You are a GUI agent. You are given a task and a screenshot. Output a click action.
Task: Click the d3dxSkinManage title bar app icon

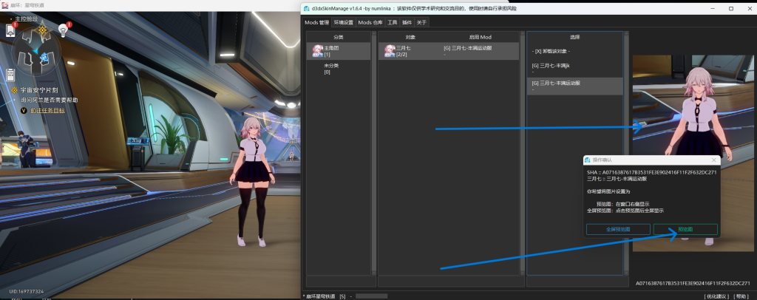[306, 9]
